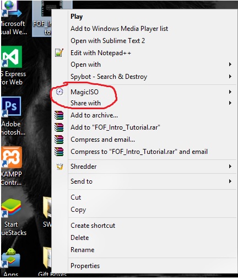Click the WinRAR icon next to Add to archive...

pos(59,115)
